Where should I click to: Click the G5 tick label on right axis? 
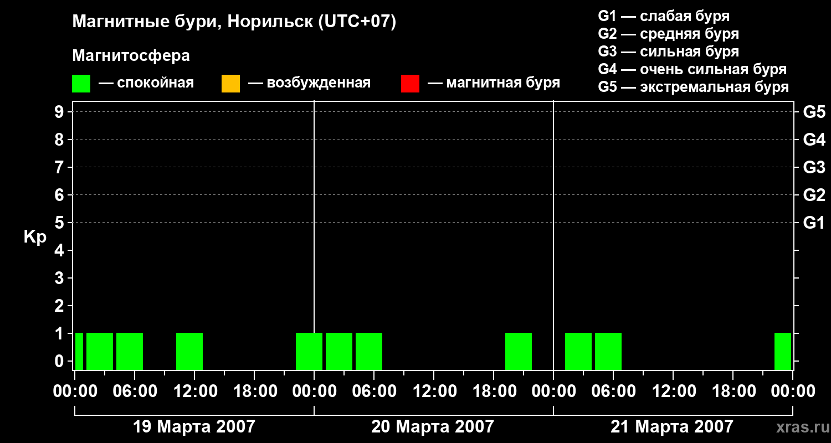[814, 112]
